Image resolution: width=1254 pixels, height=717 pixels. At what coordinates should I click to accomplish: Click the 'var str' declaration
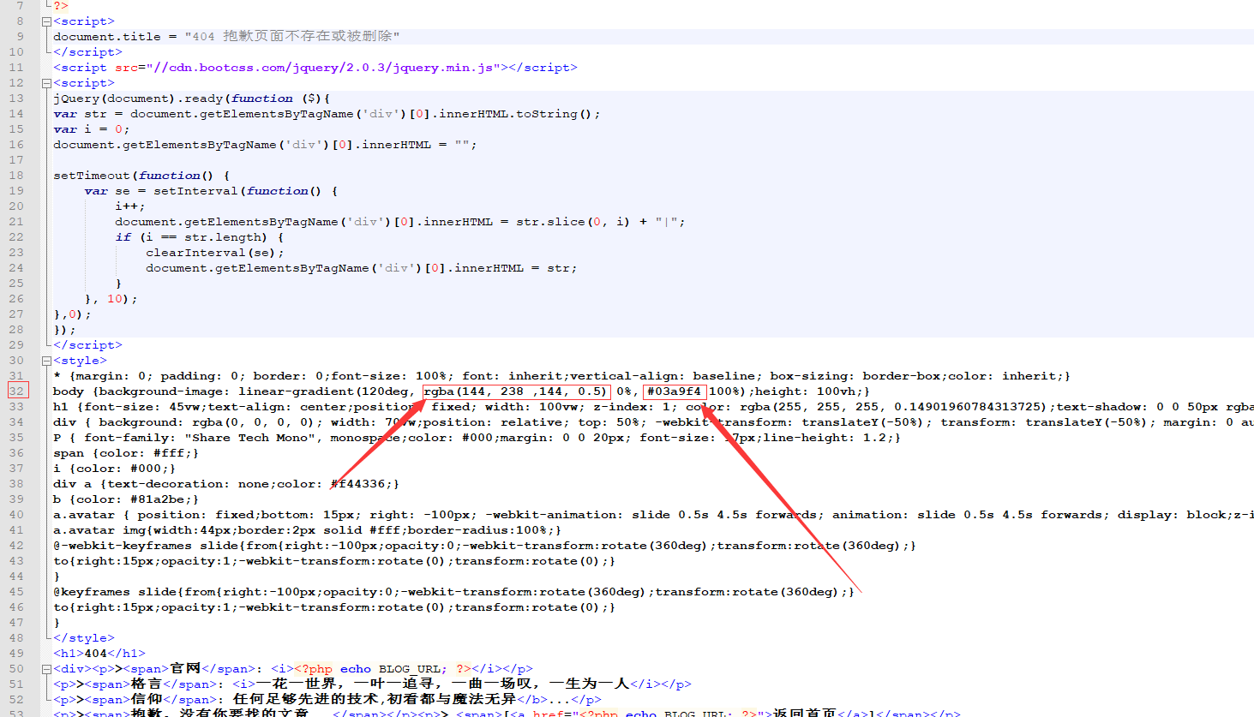(x=80, y=114)
